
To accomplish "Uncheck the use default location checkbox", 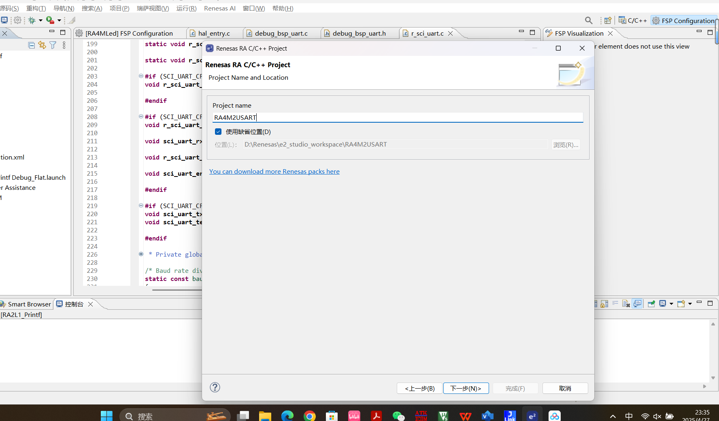I will [218, 132].
